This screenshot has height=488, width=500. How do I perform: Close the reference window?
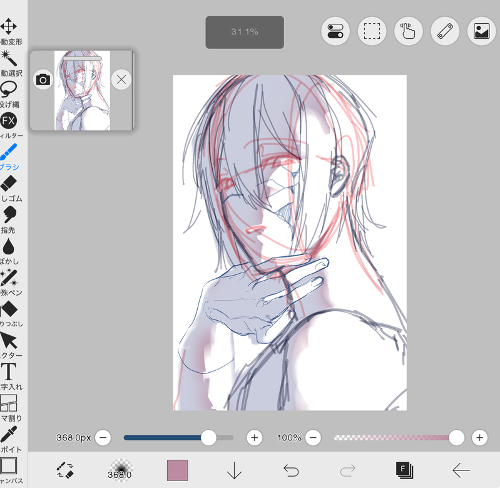tap(121, 80)
